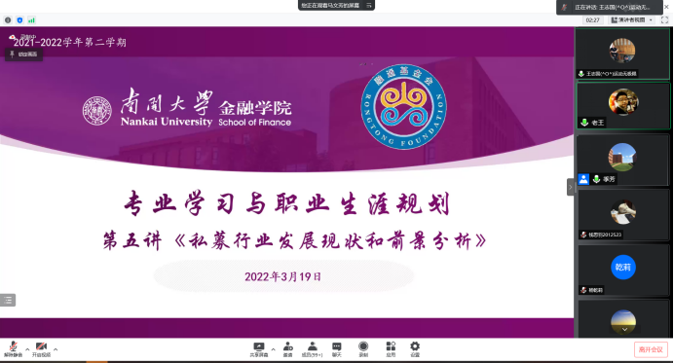
Task: Click the red leave meeting button
Action: (651, 349)
